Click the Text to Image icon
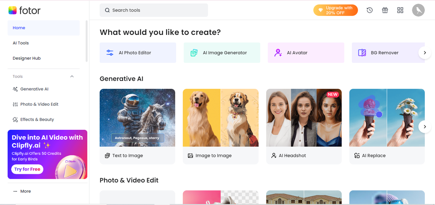The height and width of the screenshot is (205, 435). point(107,156)
